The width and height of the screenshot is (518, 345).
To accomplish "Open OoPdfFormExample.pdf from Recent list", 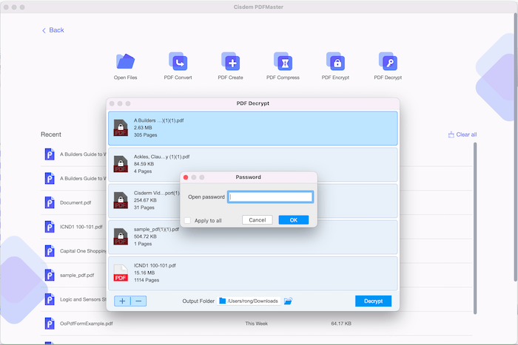I will click(87, 324).
